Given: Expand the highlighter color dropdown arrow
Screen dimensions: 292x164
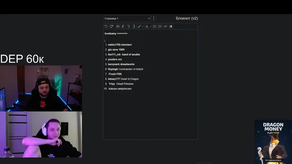Looking at the screenshot, I should [x=142, y=26].
